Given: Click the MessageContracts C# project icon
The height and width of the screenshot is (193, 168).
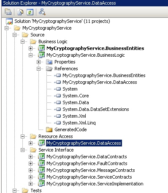Looking at the screenshot, I should click(41, 170).
